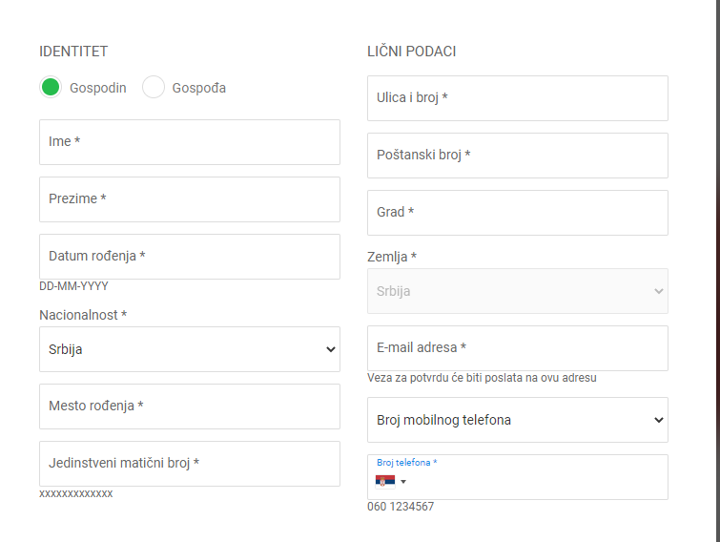Screen dimensions: 720x542
Task: Select the Mesto rođenja field
Action: click(x=189, y=406)
